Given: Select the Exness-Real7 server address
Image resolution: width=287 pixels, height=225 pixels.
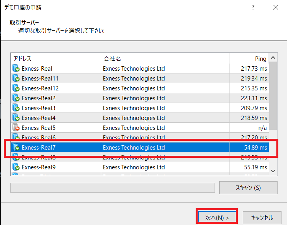Looking at the screenshot, I should [x=39, y=148].
